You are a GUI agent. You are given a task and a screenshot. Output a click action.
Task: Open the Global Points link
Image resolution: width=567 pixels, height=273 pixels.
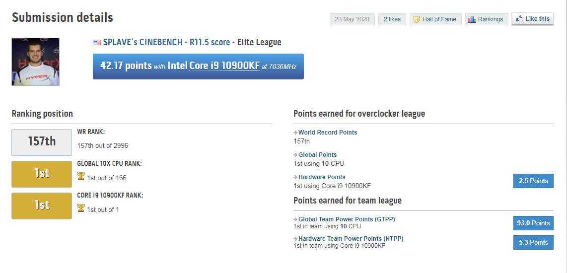pyautogui.click(x=317, y=155)
